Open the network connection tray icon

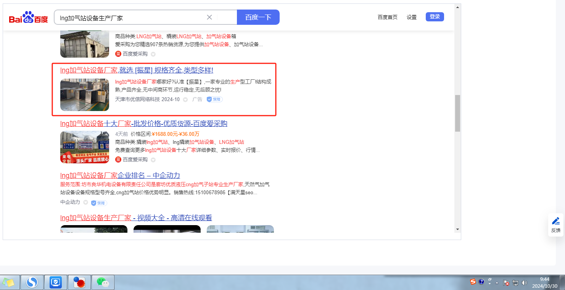pos(515,283)
